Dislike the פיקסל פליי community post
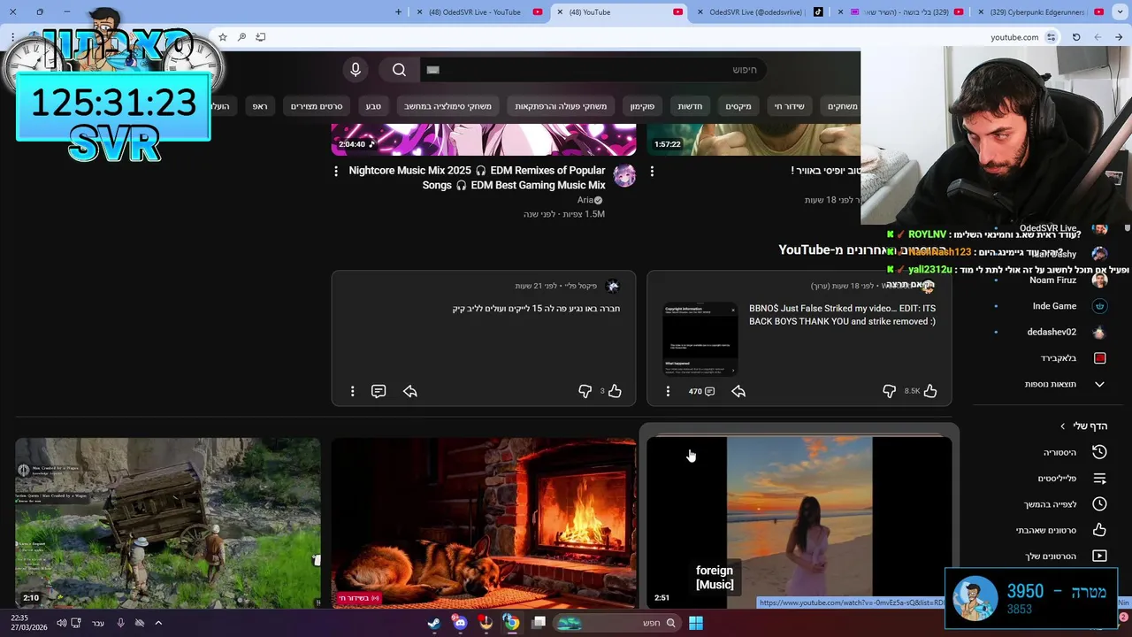Viewport: 1132px width, 637px height. pyautogui.click(x=585, y=391)
